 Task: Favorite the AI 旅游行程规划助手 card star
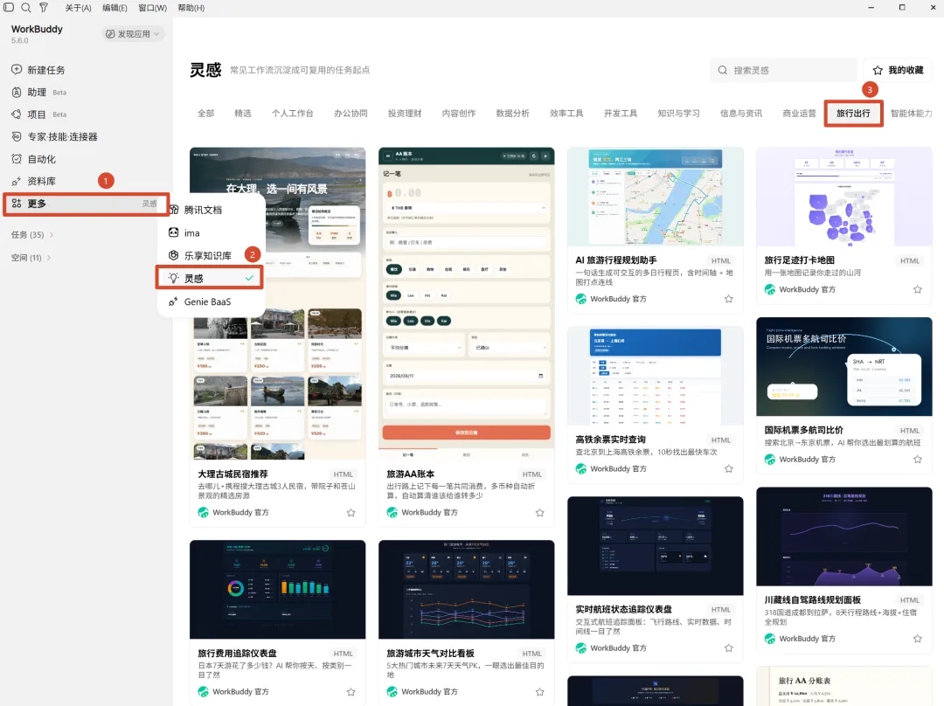click(x=728, y=299)
